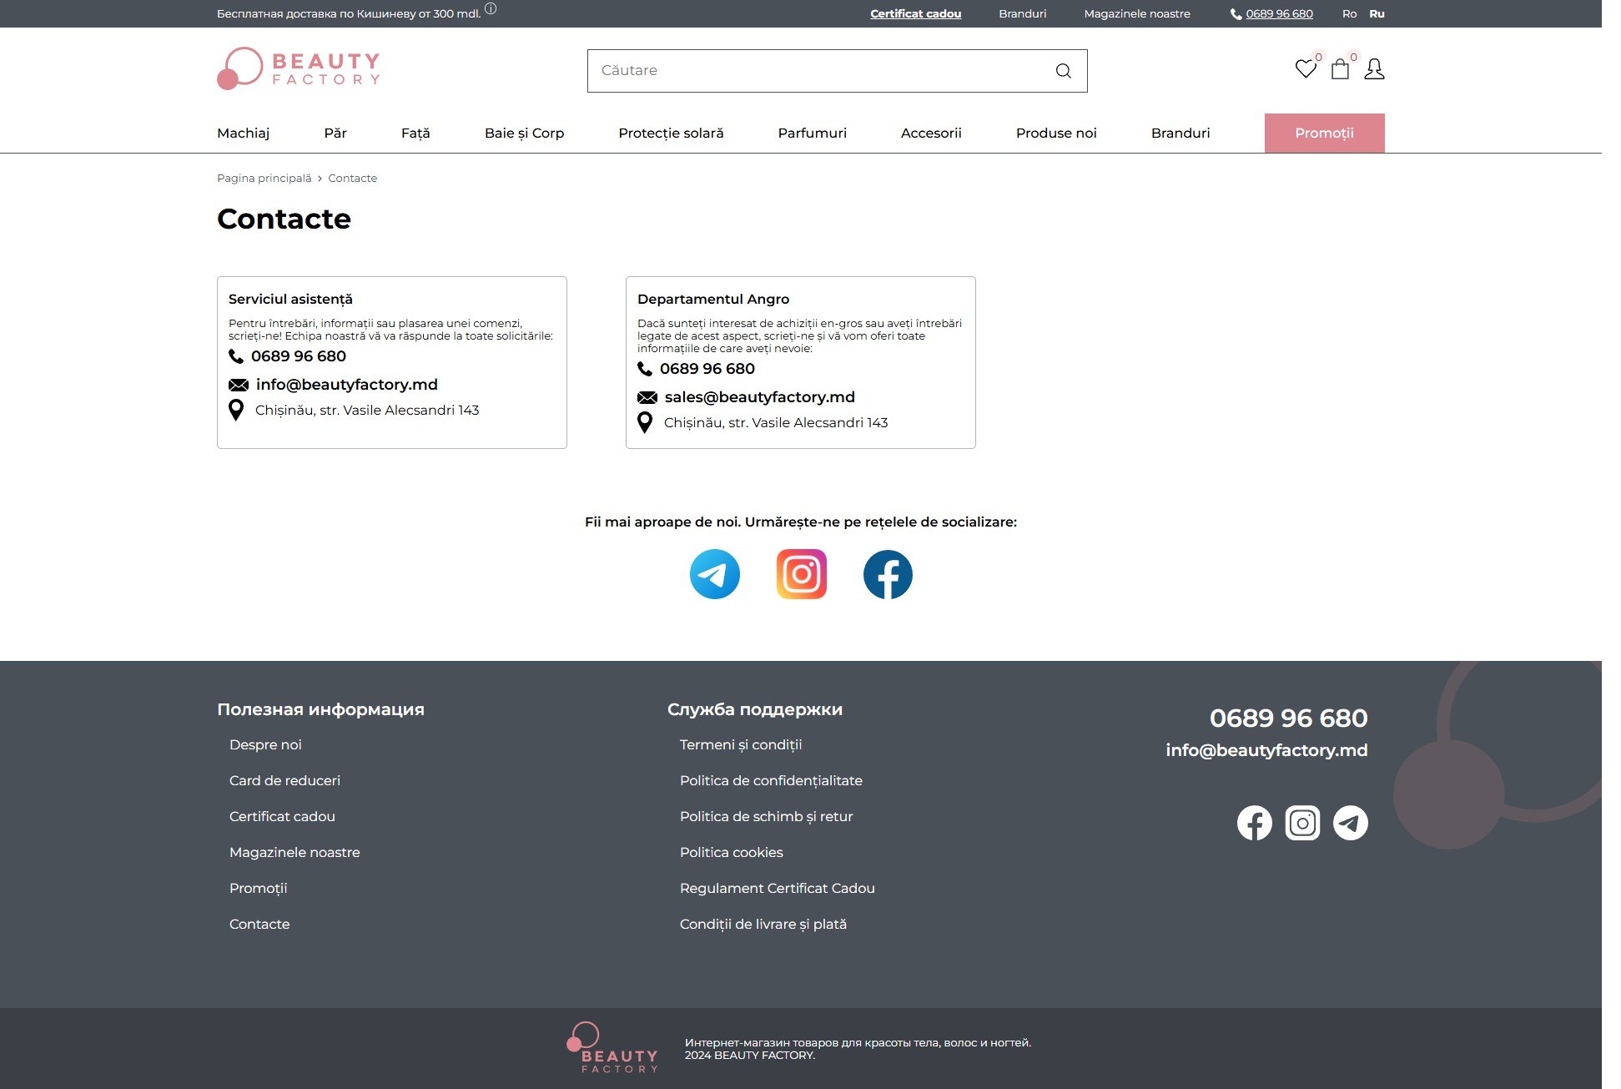Click the Contacte breadcrumb text
The image size is (1621, 1089).
coord(352,179)
